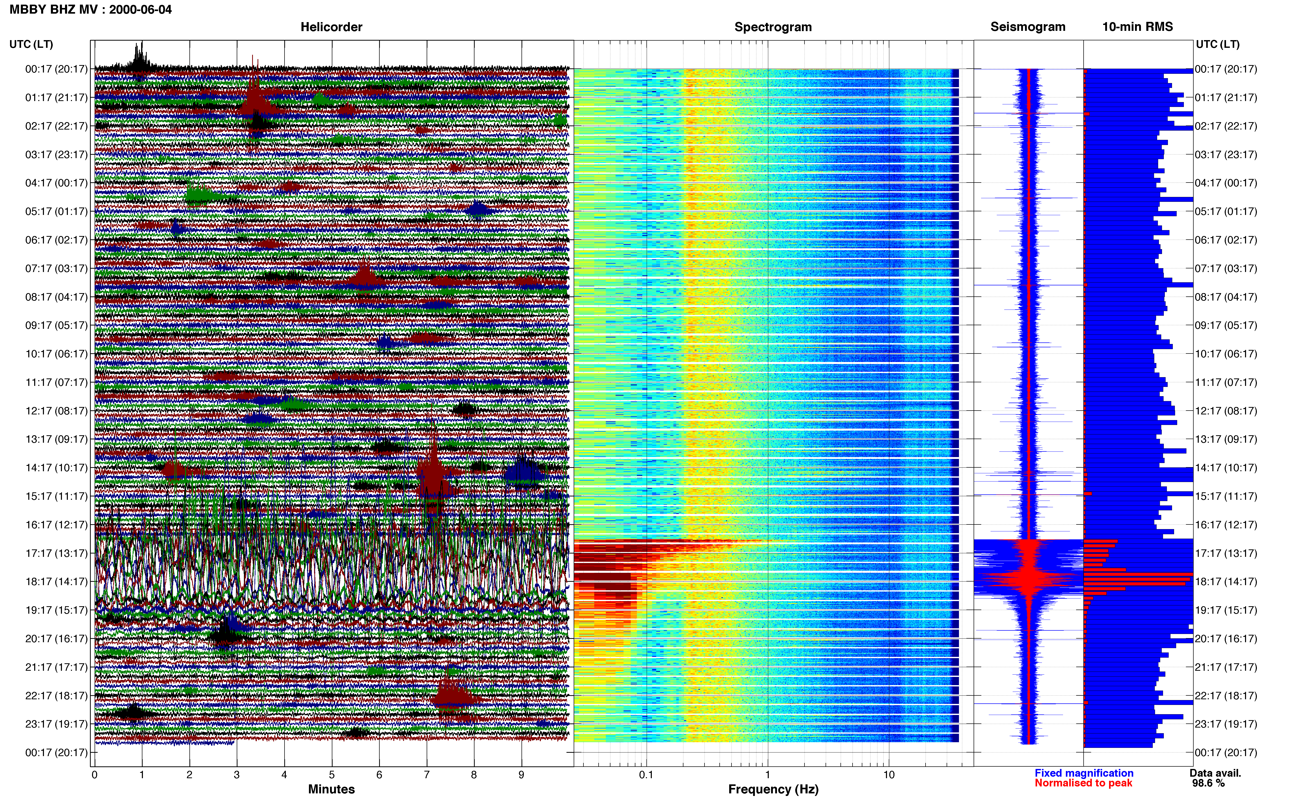Click '04:17 (00:17)' label beside 10-min RMS
The width and height of the screenshot is (1290, 807).
pyautogui.click(x=1226, y=183)
